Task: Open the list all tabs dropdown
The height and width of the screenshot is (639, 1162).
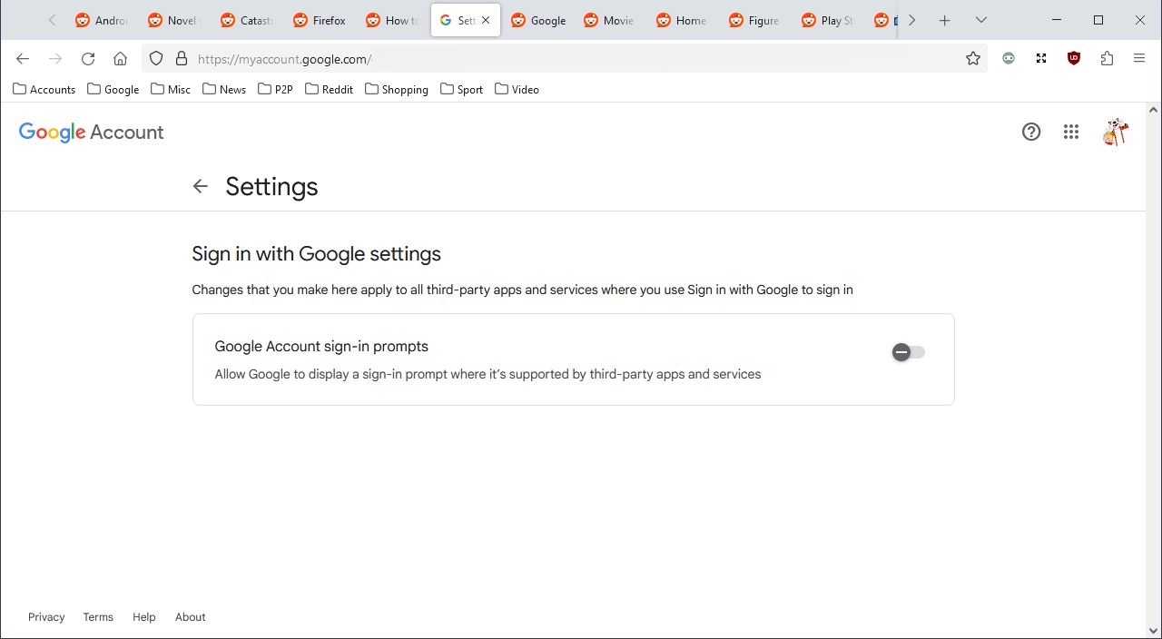Action: coord(980,20)
